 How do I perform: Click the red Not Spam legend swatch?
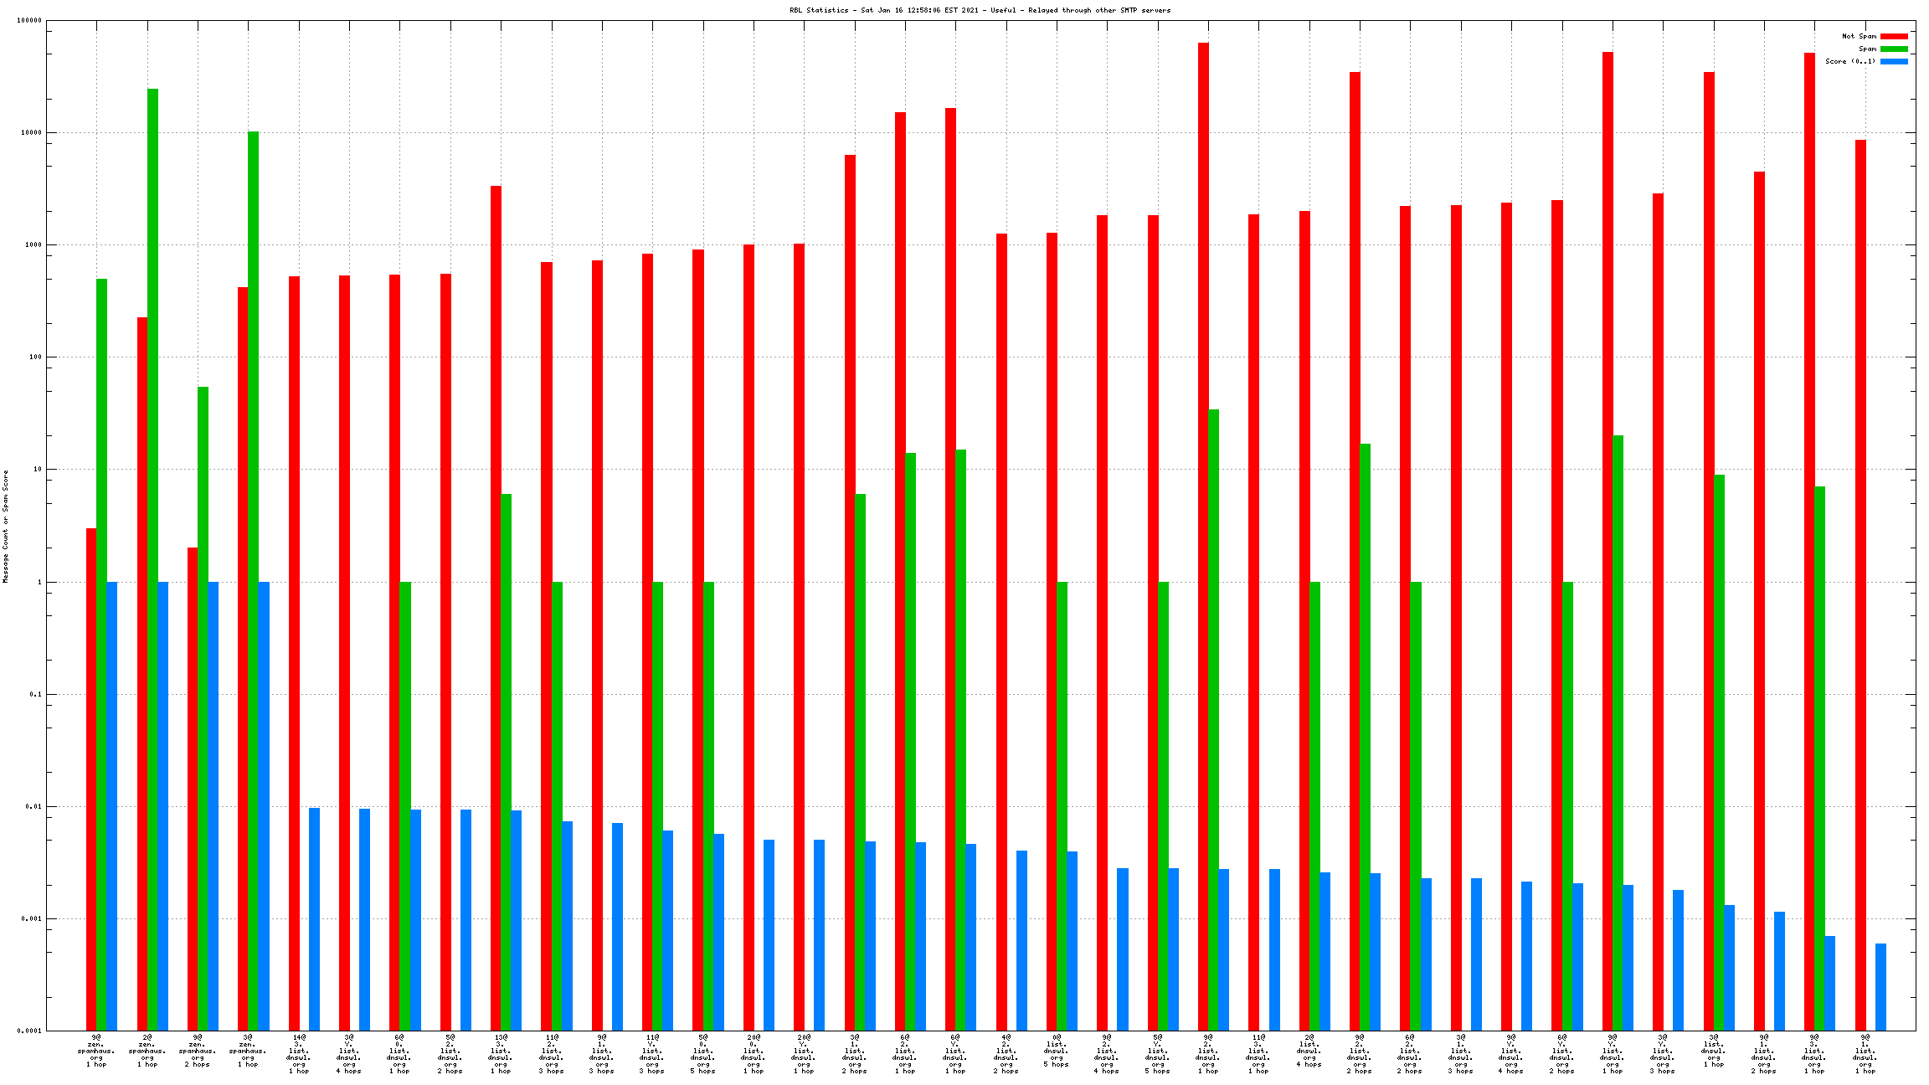point(1894,36)
